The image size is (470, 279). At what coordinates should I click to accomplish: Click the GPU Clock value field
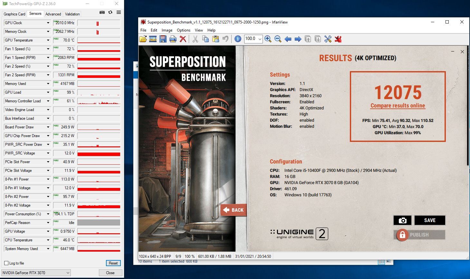point(64,23)
